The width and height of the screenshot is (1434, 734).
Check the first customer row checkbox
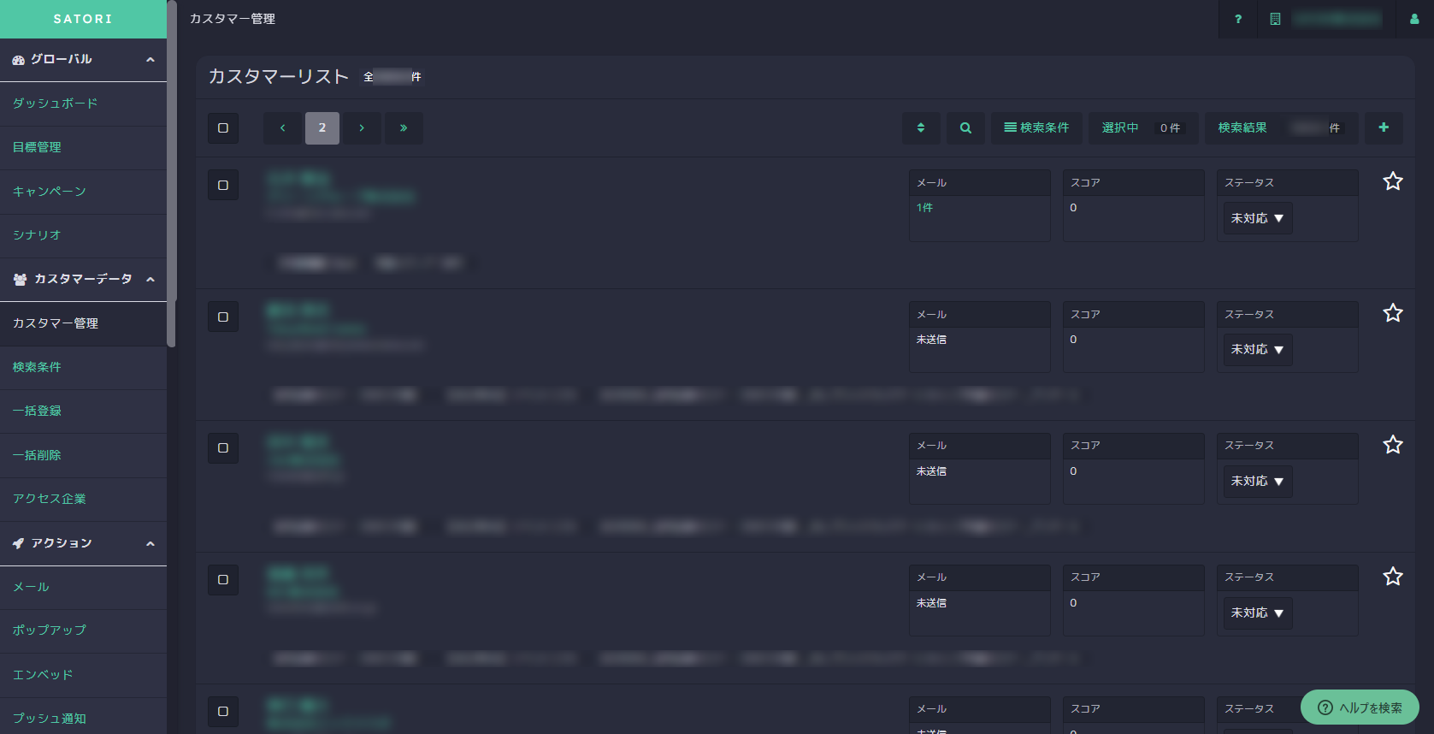tap(223, 185)
